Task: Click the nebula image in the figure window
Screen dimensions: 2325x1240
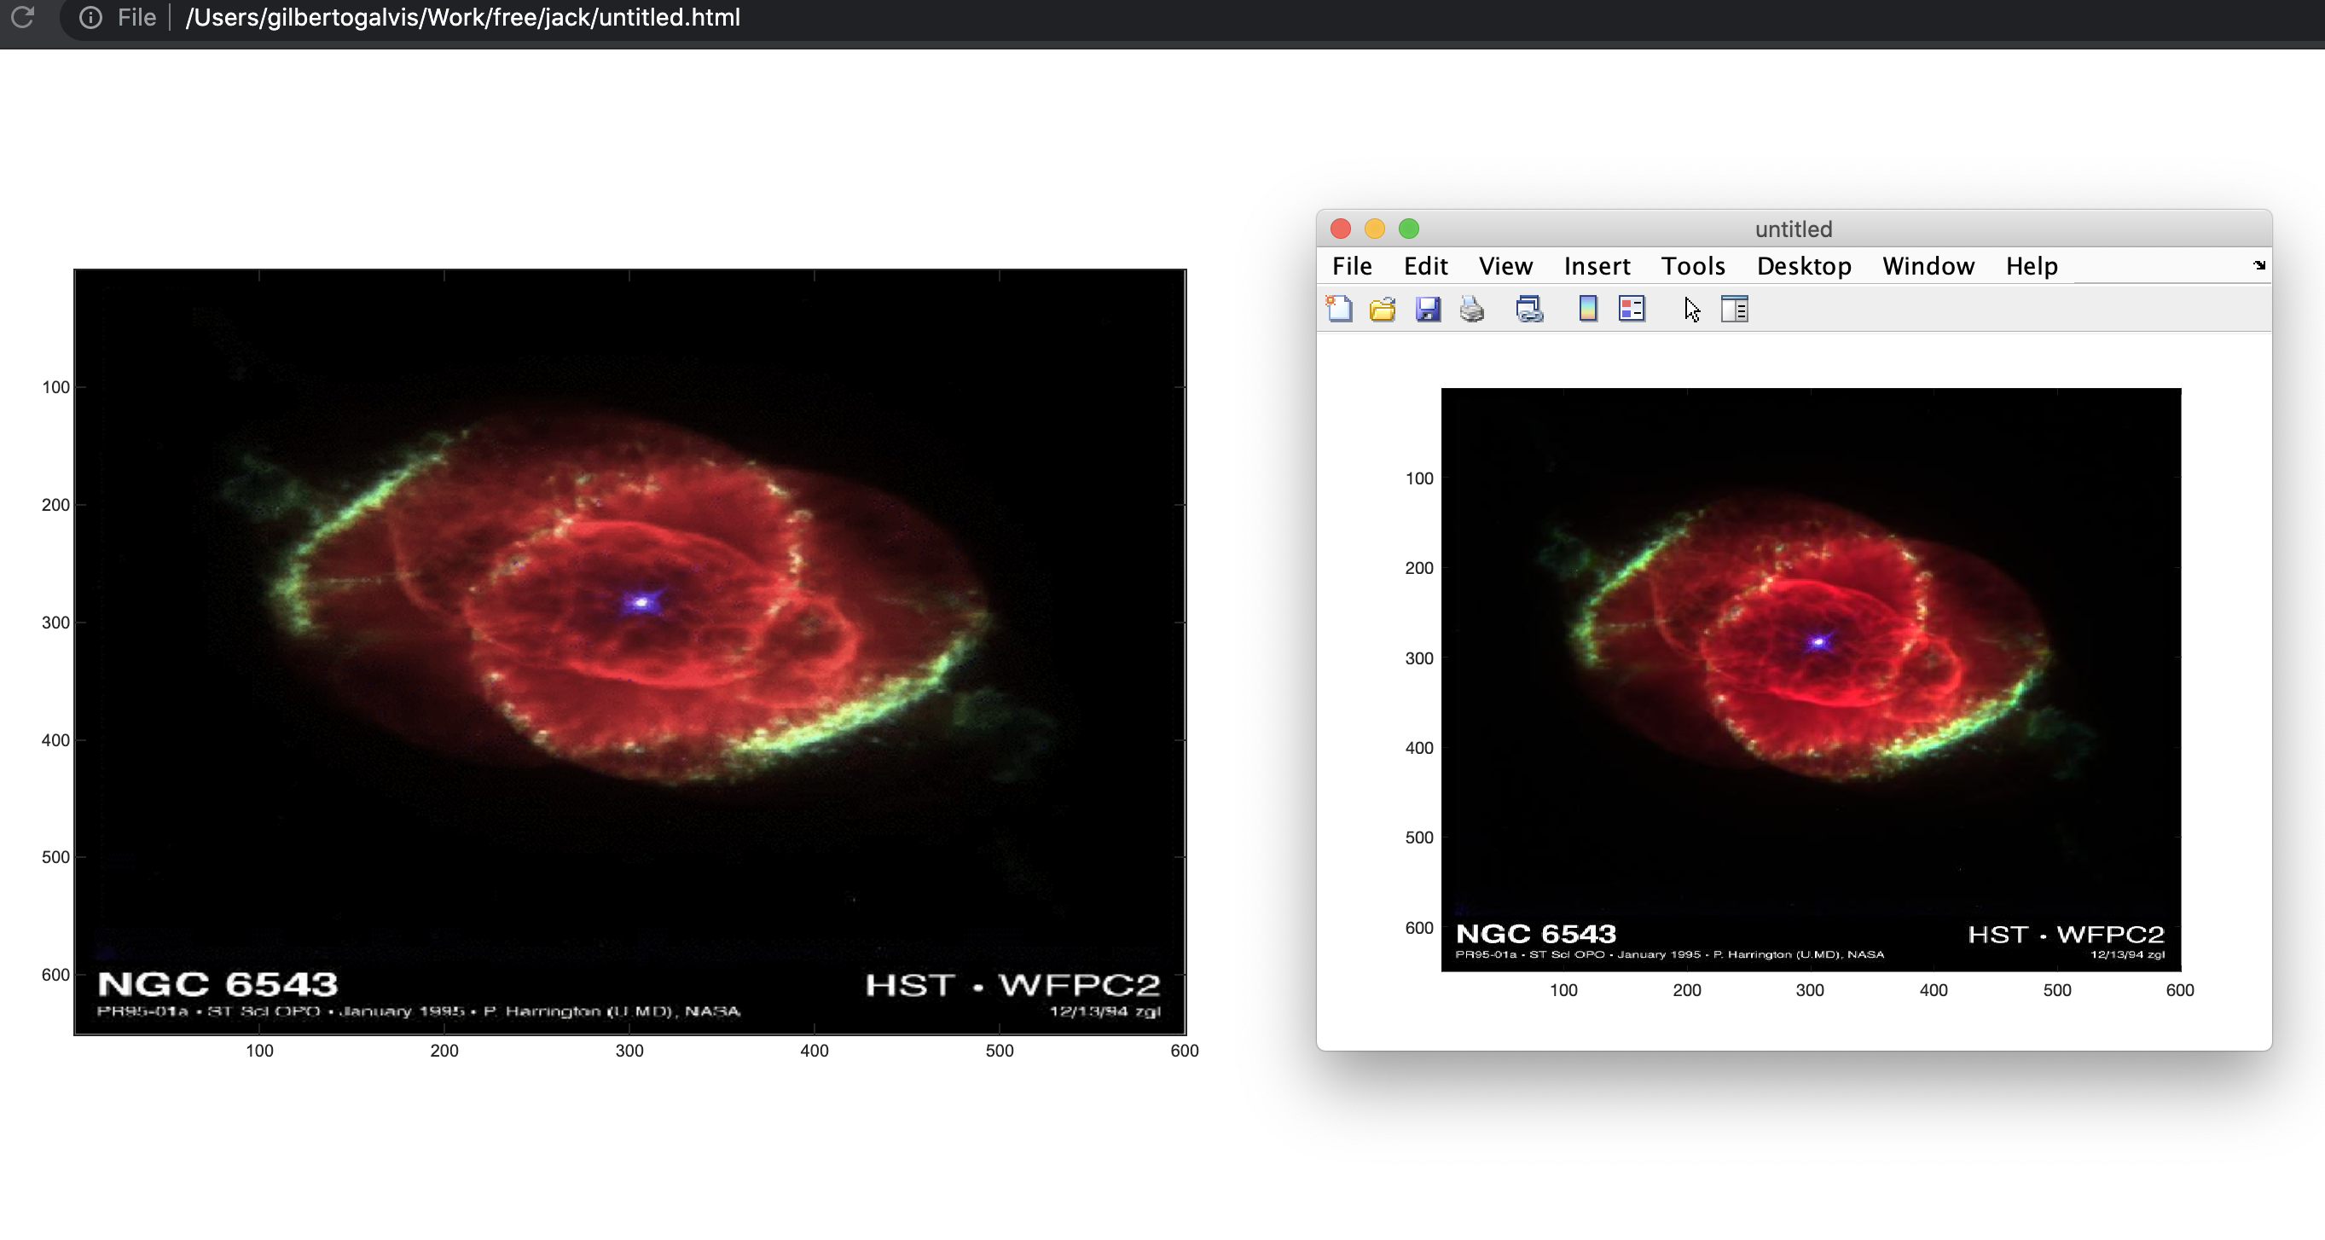Action: coord(1811,680)
